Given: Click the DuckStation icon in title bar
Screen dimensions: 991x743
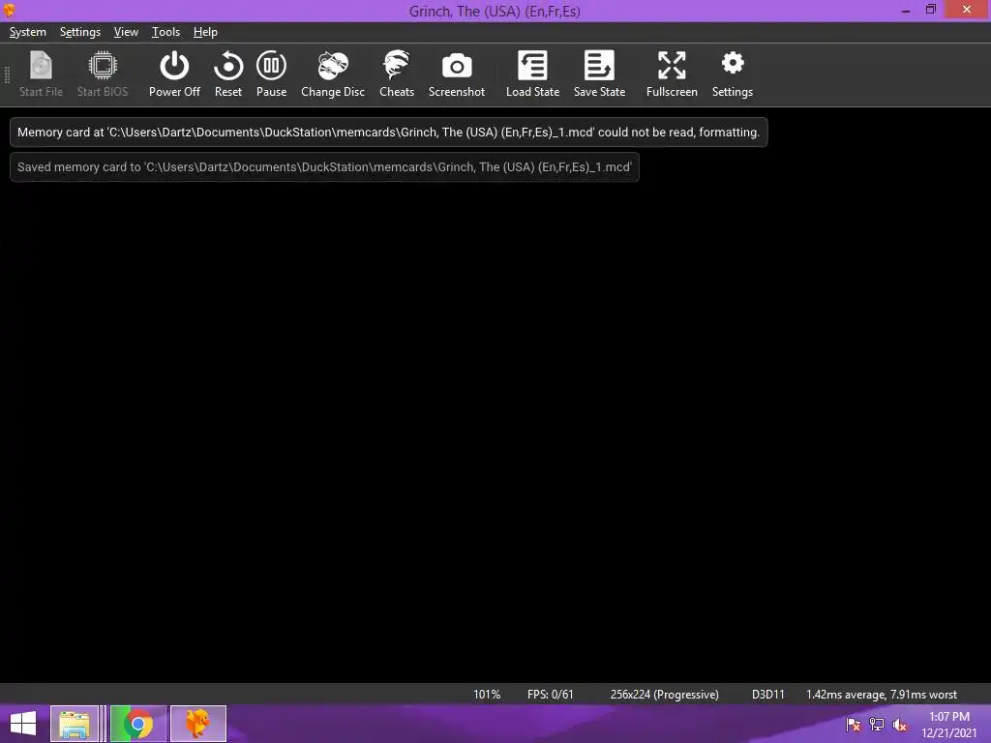Looking at the screenshot, I should point(10,10).
